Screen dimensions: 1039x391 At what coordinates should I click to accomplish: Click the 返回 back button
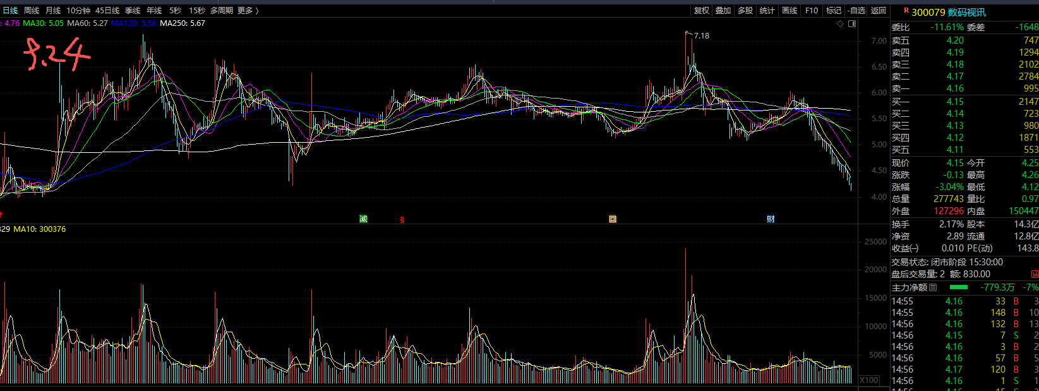[879, 10]
